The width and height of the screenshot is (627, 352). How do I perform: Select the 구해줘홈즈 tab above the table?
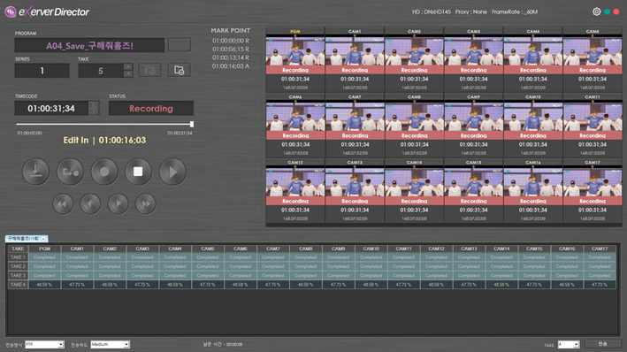click(x=24, y=239)
